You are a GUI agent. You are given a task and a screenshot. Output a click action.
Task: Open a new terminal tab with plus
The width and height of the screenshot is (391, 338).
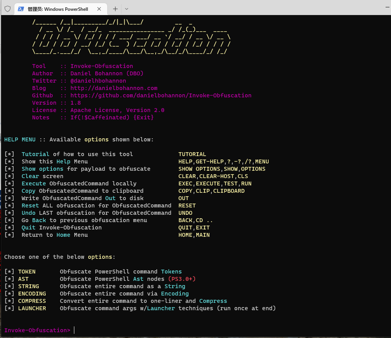(x=115, y=9)
